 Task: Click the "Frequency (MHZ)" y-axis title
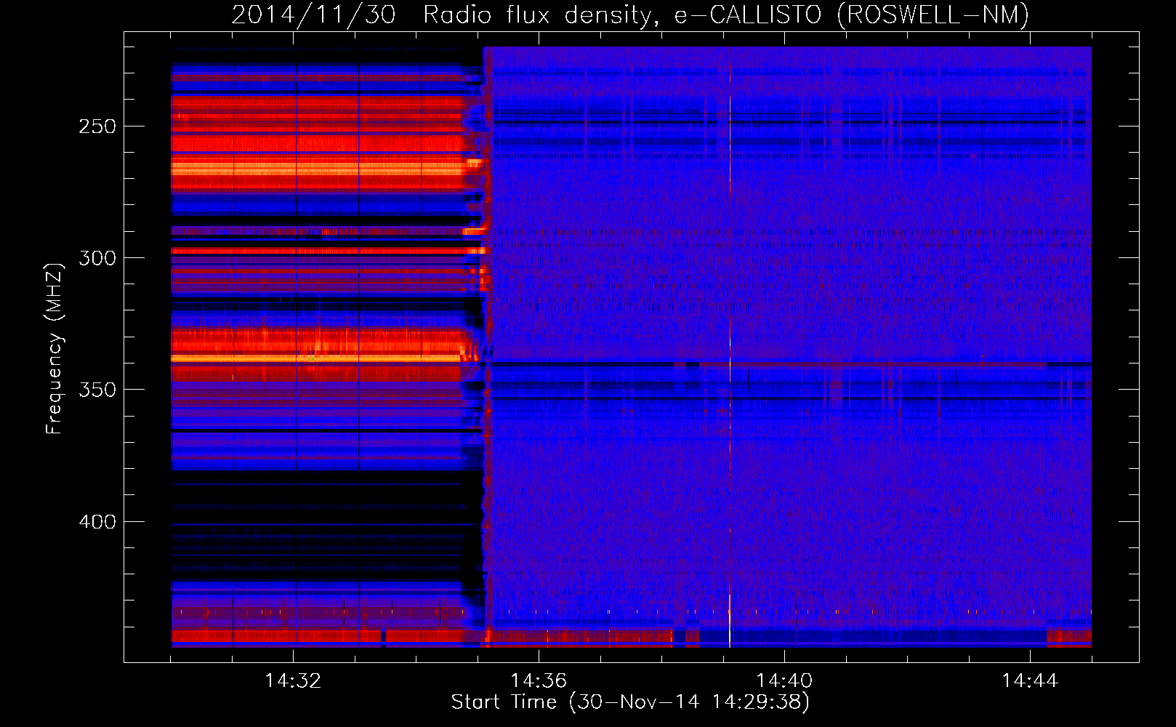coord(55,349)
